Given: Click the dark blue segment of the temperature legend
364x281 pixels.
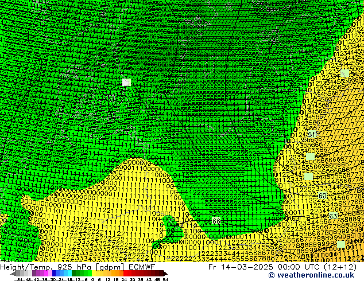Looking at the screenshot, I should click(54, 274).
